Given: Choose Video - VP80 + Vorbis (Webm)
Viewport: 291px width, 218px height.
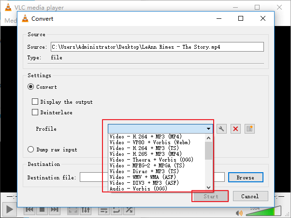Looking at the screenshot, I should pyautogui.click(x=150, y=142).
